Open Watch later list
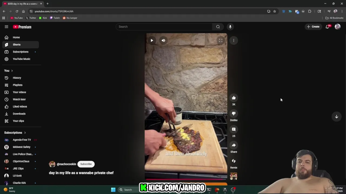346x194 pixels. click(21, 99)
